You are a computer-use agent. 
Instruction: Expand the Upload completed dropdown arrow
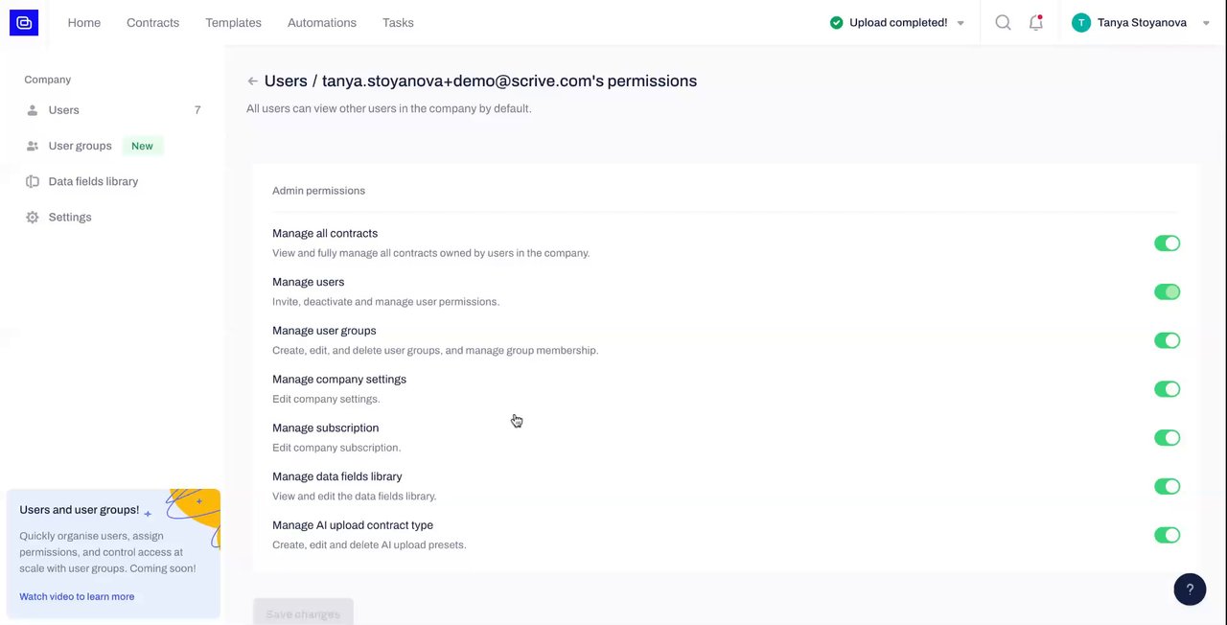coord(961,23)
